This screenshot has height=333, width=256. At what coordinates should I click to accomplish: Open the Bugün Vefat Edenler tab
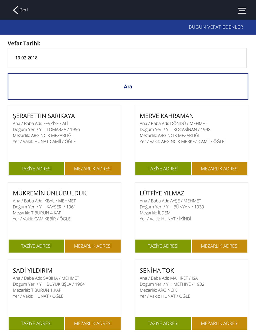[x=216, y=27]
